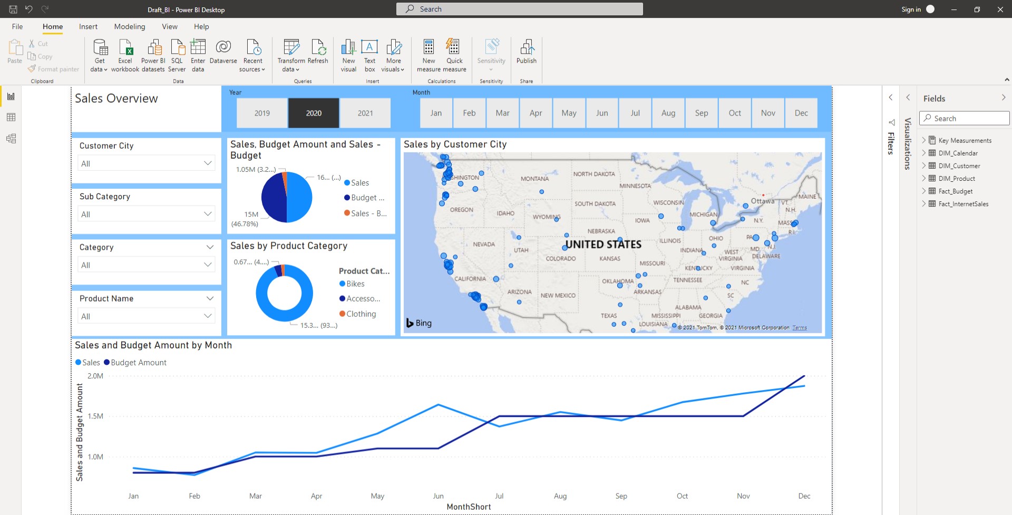
Task: Switch to the Insert ribbon tab
Action: 88,26
